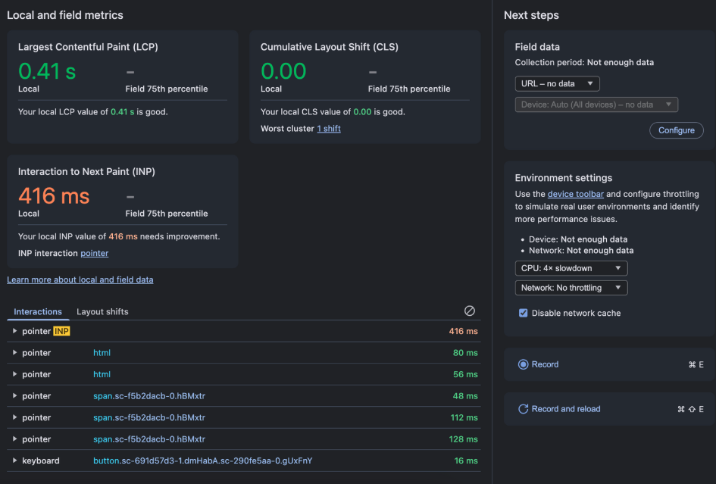Open the Network throttling dropdown
This screenshot has height=484, width=716.
coord(571,287)
